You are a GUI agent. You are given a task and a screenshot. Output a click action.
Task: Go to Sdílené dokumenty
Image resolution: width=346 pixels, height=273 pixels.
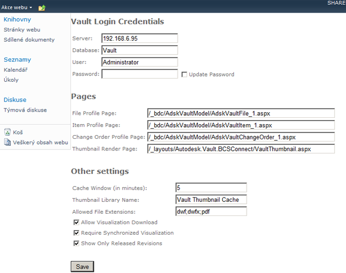coord(29,40)
